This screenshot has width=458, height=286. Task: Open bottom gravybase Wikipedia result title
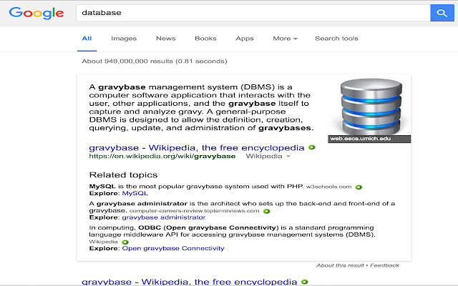click(x=189, y=282)
